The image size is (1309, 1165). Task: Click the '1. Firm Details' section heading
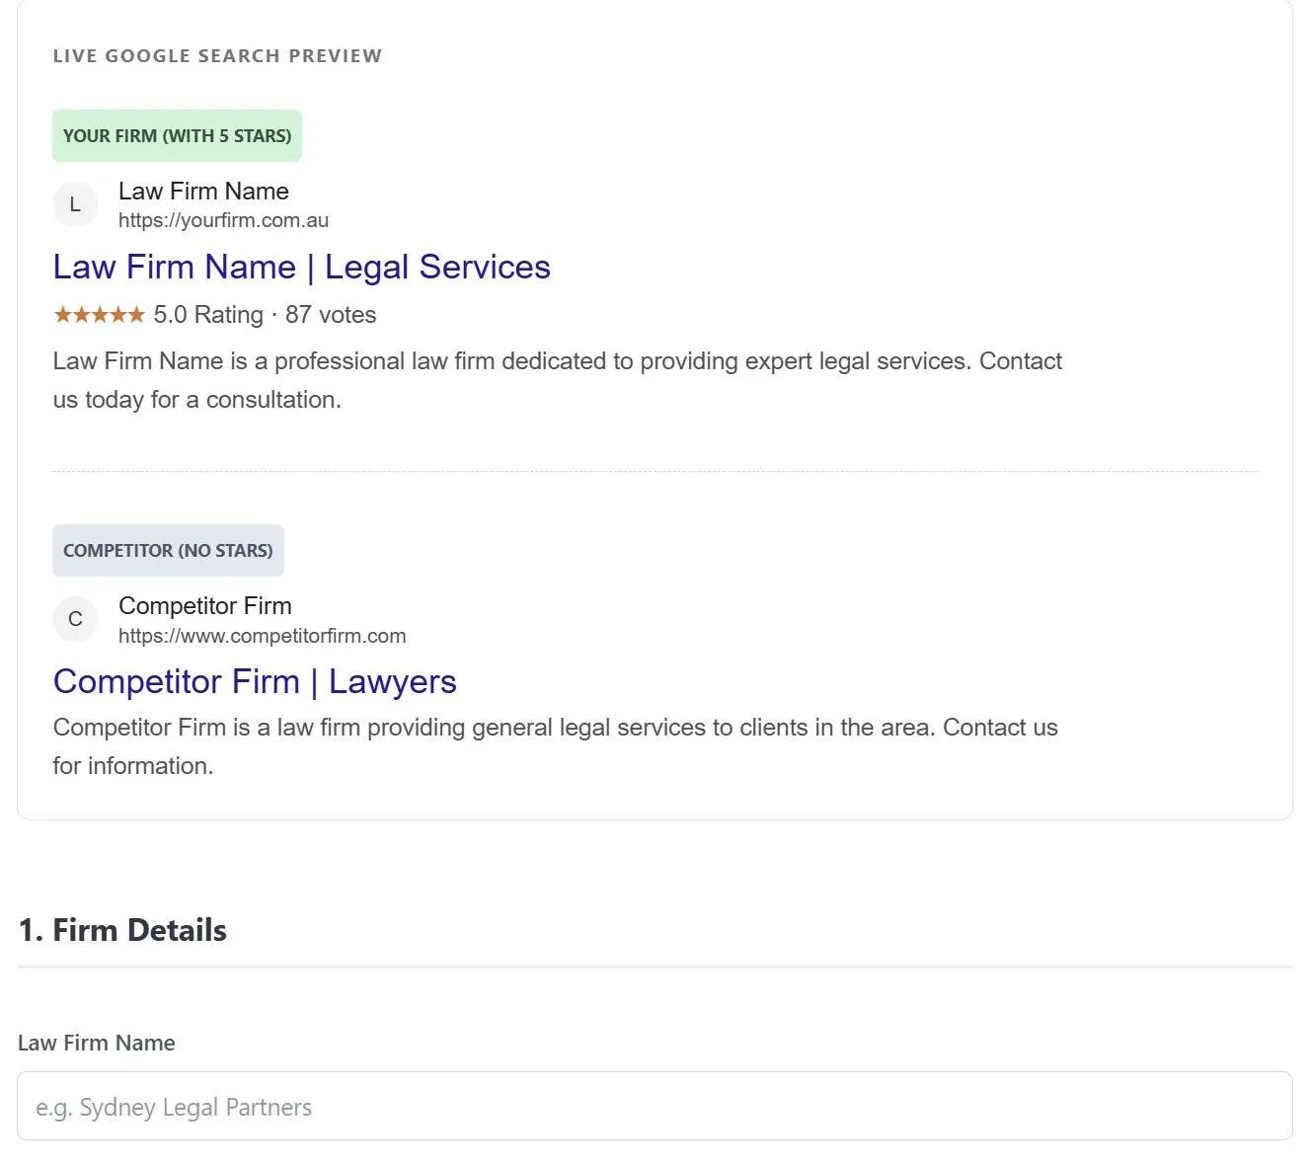[x=121, y=929]
